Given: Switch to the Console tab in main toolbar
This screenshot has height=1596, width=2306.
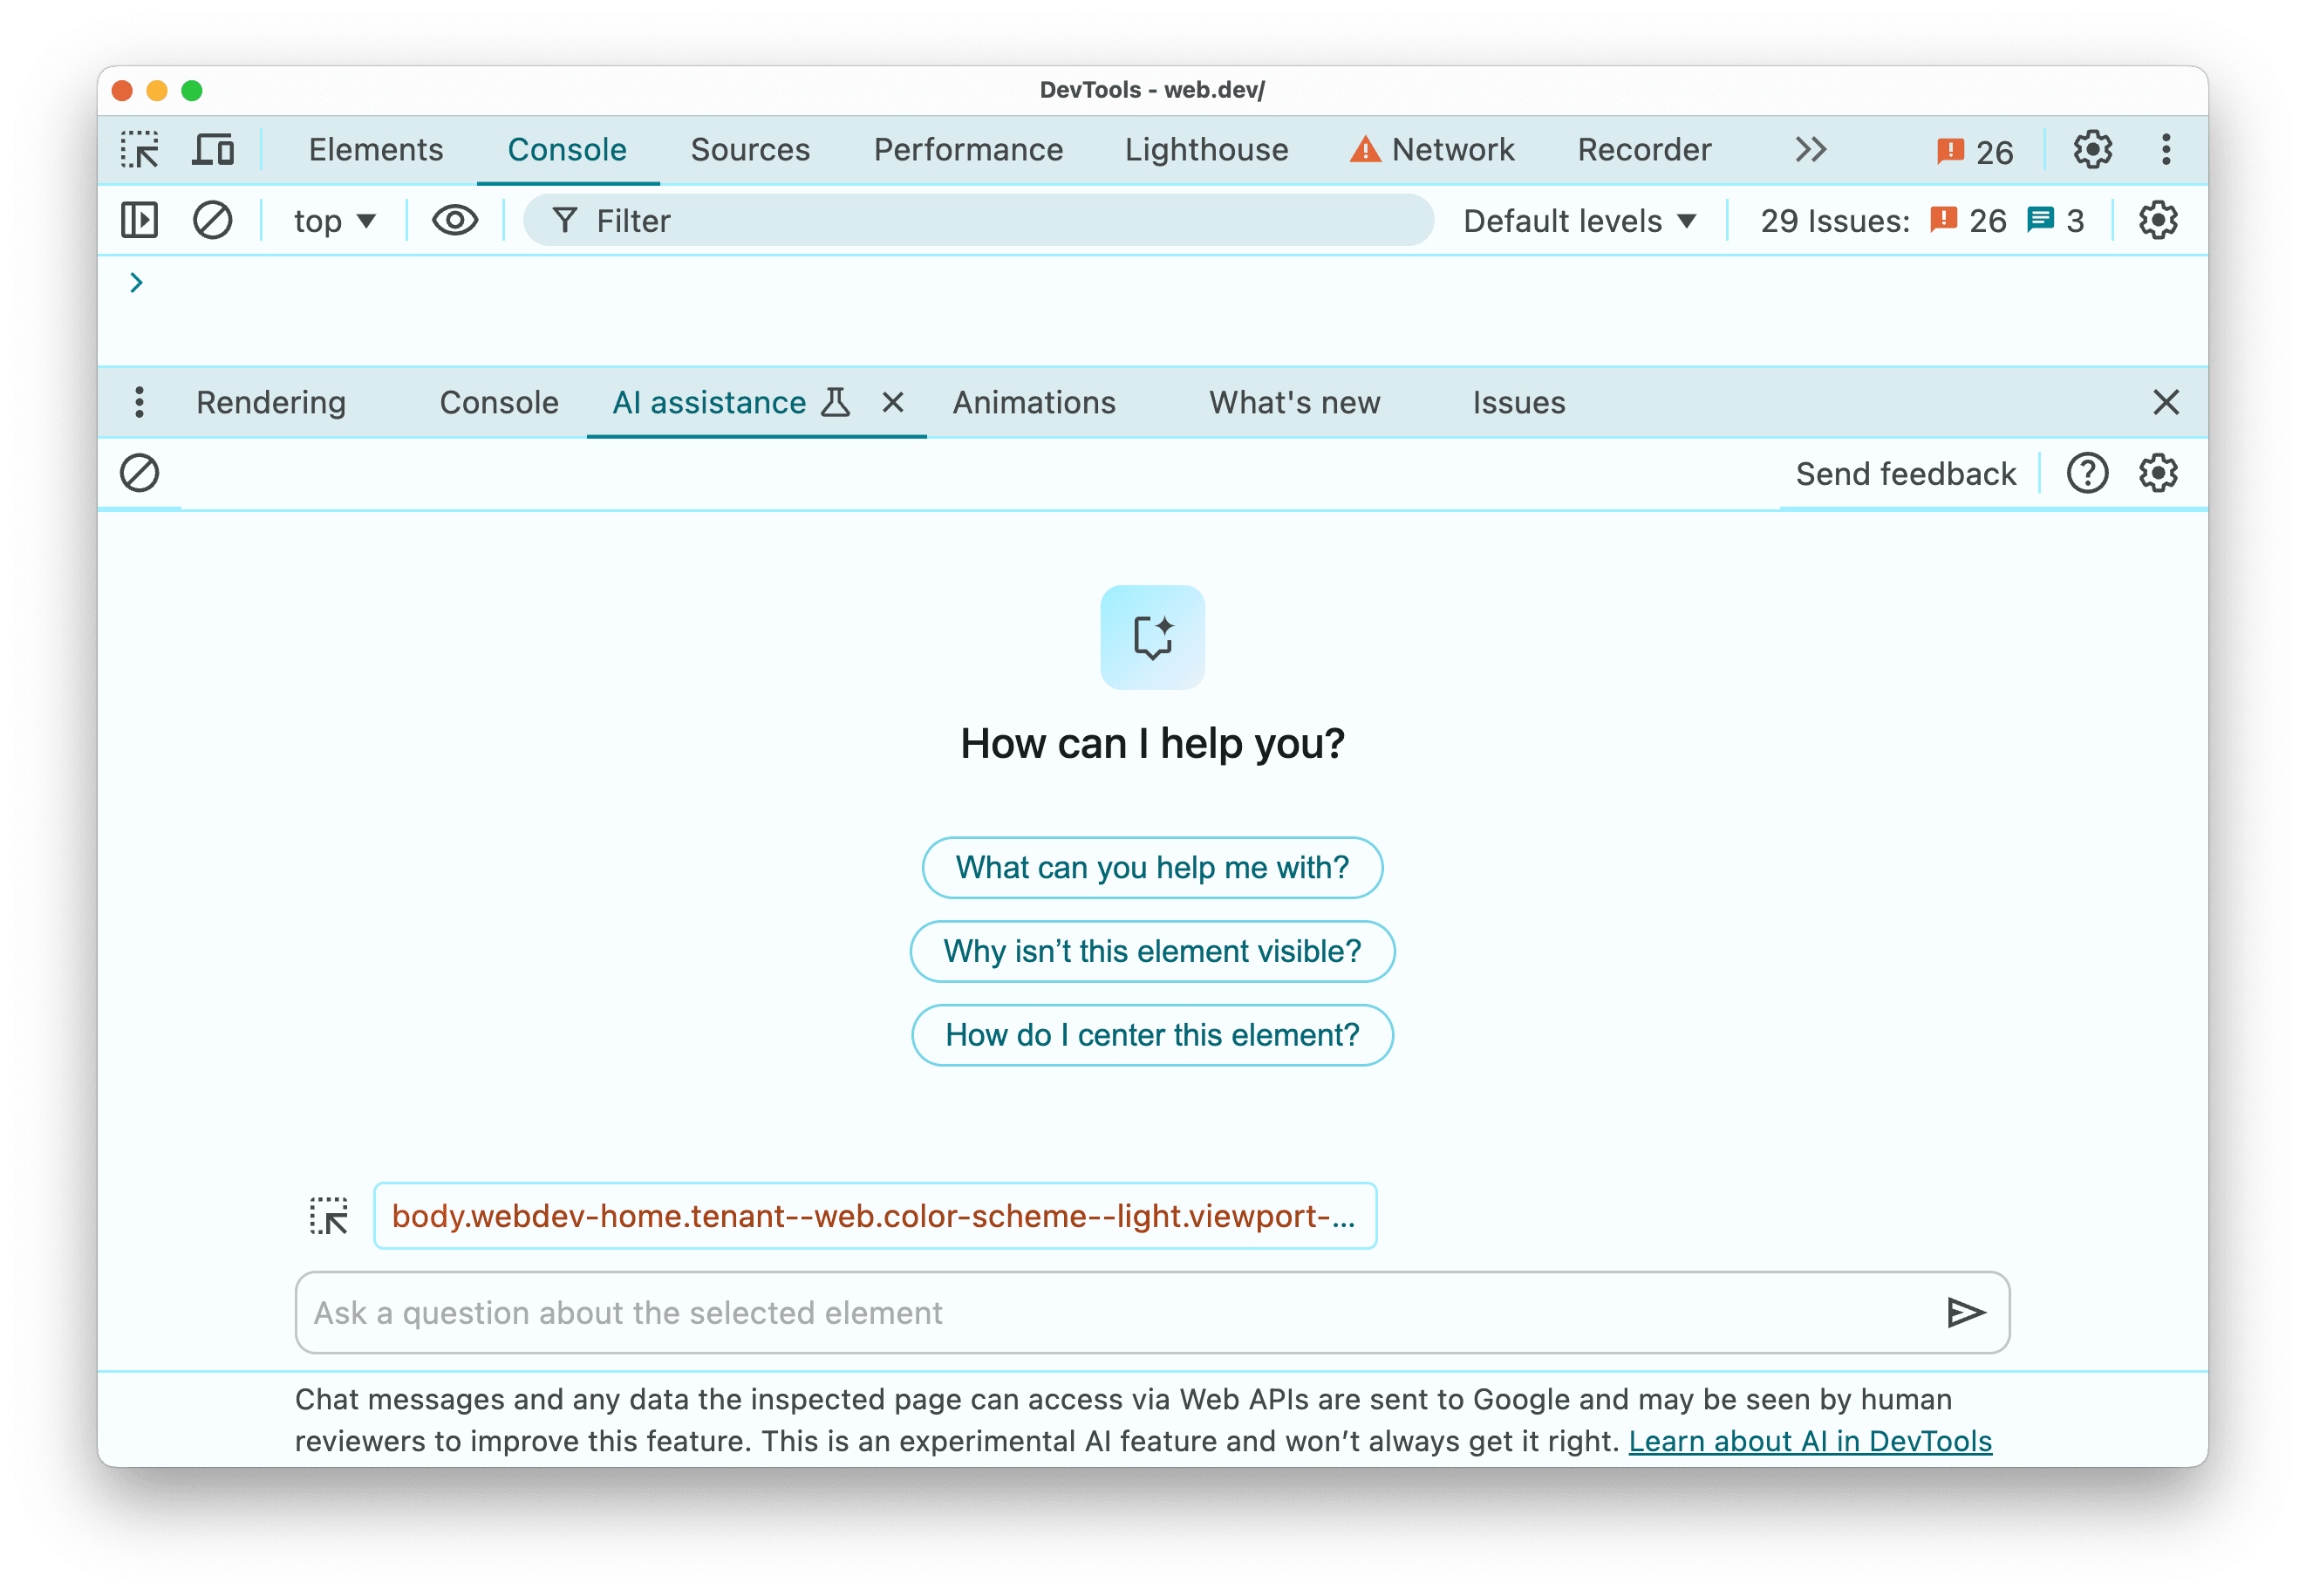Looking at the screenshot, I should tap(567, 150).
